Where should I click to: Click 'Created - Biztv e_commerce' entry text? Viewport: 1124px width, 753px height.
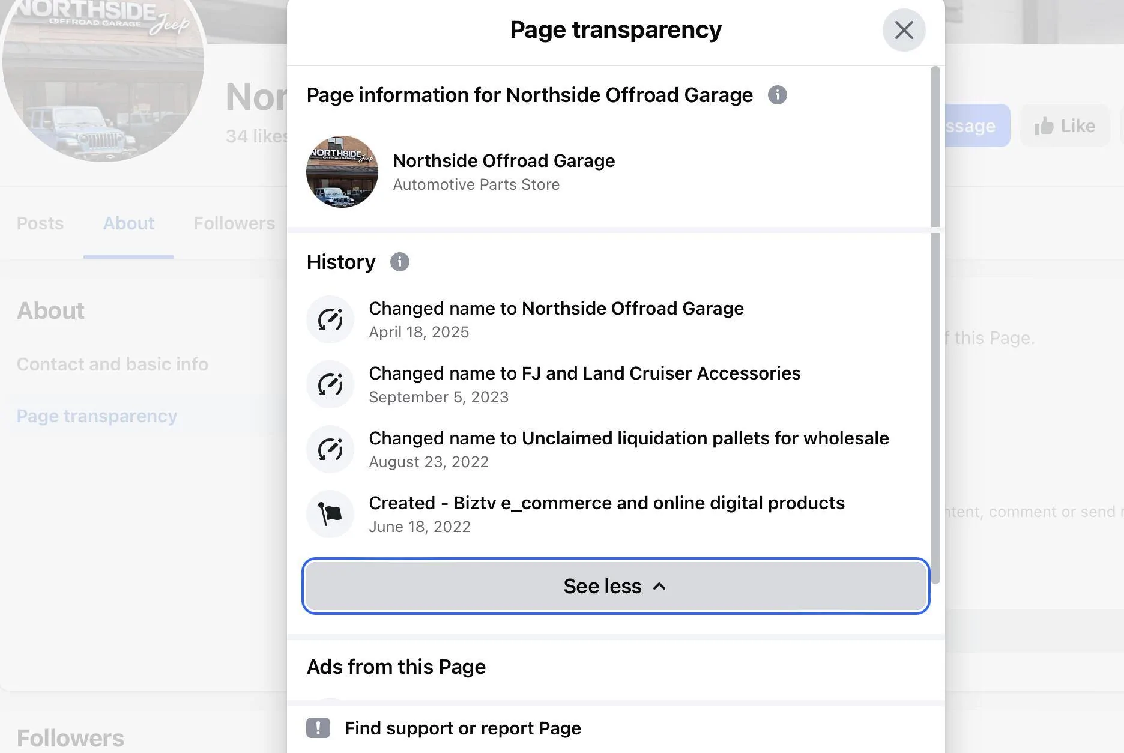click(x=607, y=503)
